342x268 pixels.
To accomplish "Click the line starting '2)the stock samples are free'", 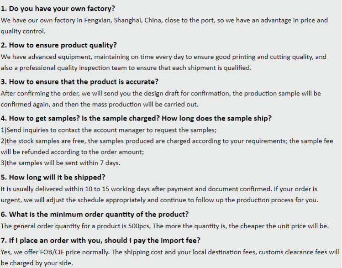I will 167,141.
